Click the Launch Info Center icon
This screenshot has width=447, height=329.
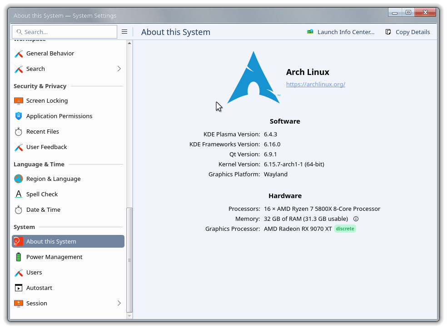point(310,32)
